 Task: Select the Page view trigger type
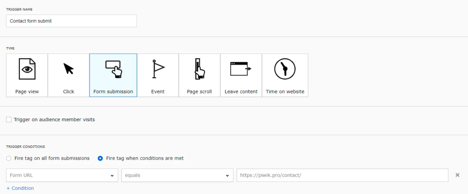(27, 75)
